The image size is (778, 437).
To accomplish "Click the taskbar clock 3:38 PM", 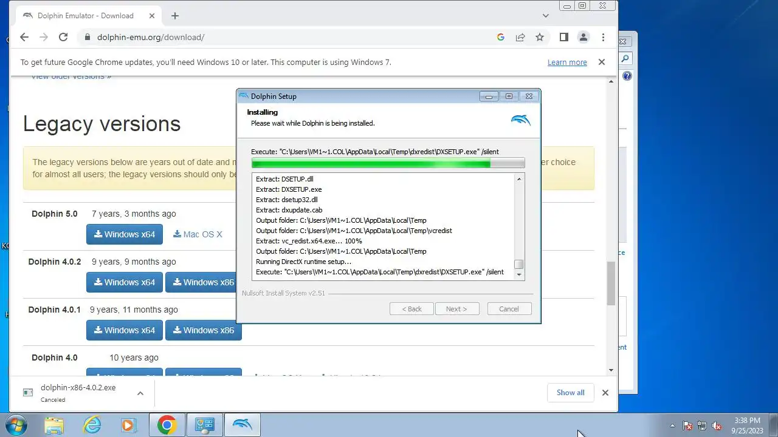I will [x=747, y=425].
